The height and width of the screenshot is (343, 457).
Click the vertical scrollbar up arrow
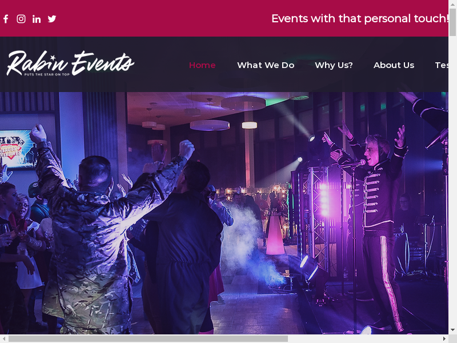(x=452, y=3)
